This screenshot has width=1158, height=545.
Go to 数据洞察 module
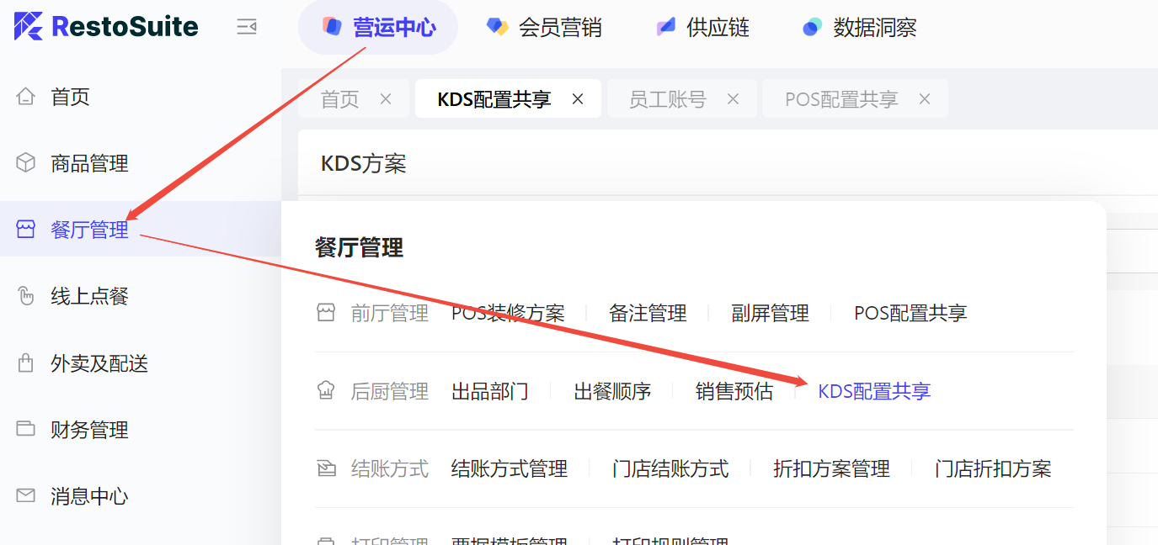[x=859, y=28]
